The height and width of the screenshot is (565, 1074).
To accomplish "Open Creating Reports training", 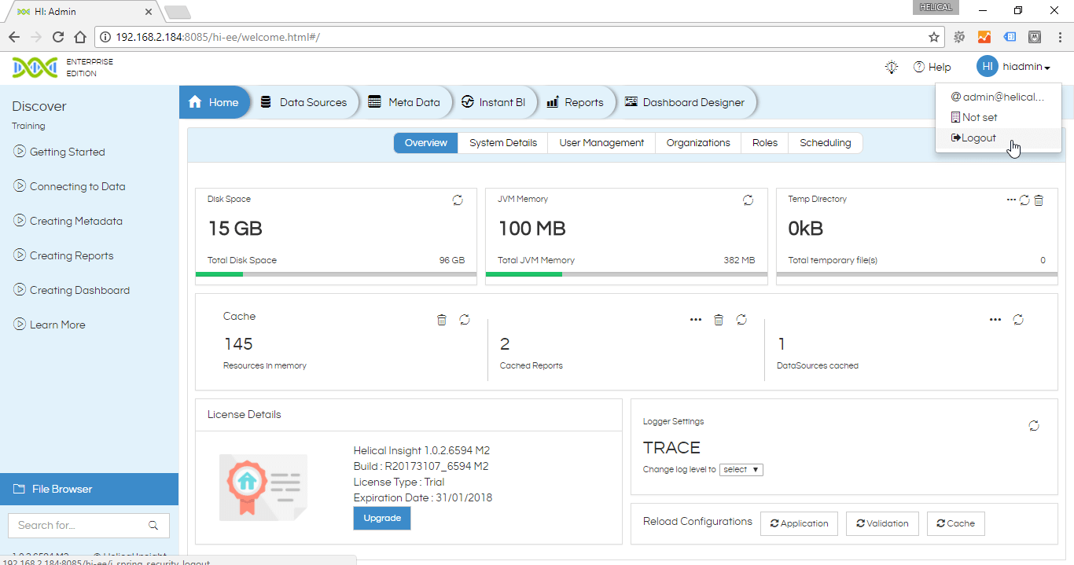I will (x=64, y=255).
